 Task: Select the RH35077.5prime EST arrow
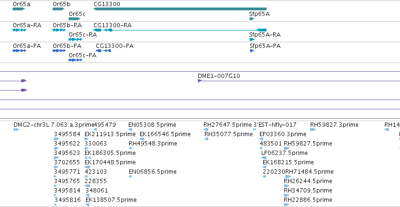206,139
